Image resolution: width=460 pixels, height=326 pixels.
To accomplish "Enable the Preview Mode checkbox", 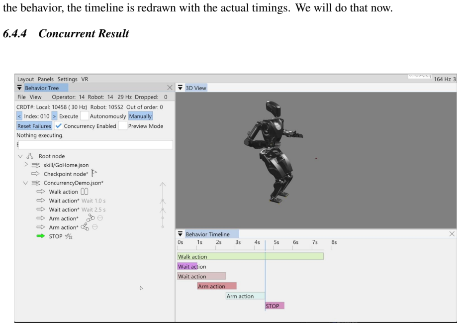I will tap(123, 126).
